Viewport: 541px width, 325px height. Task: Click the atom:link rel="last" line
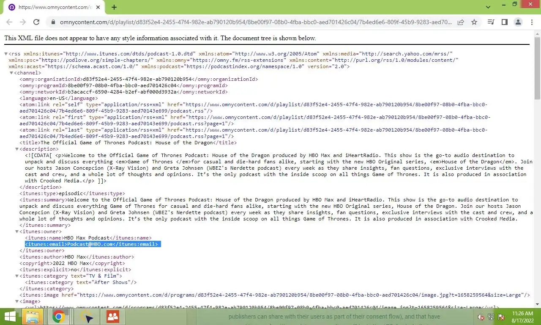coord(253,133)
